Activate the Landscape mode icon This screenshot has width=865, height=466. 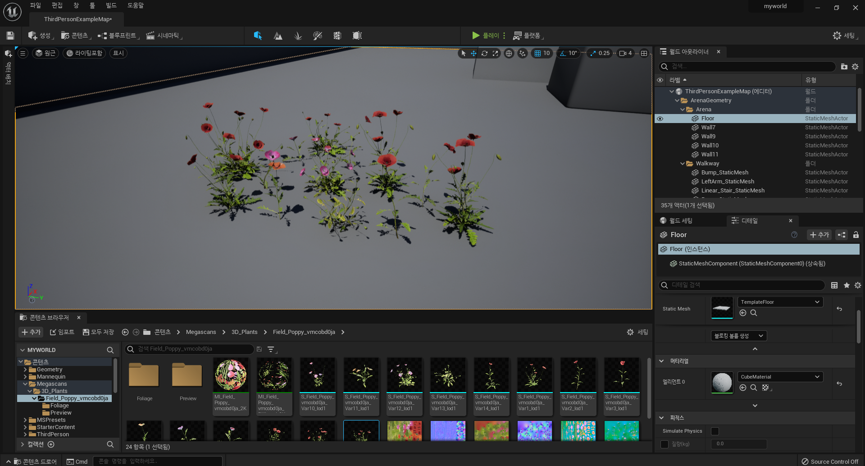click(278, 36)
